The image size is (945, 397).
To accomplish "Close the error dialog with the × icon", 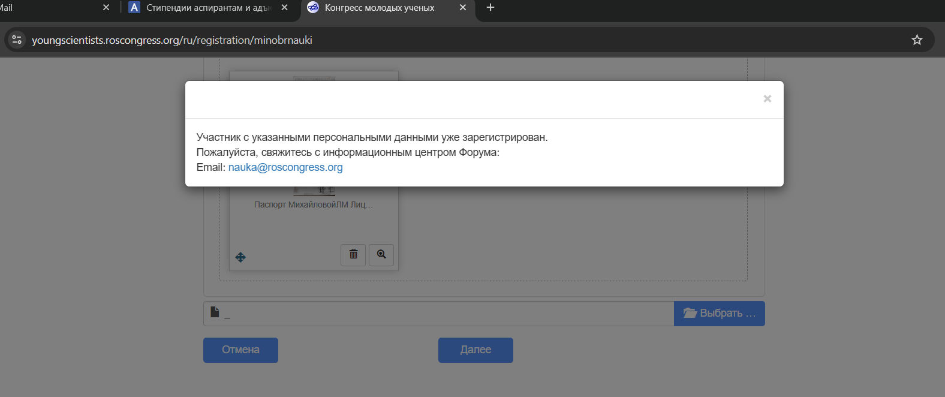I will [x=767, y=99].
